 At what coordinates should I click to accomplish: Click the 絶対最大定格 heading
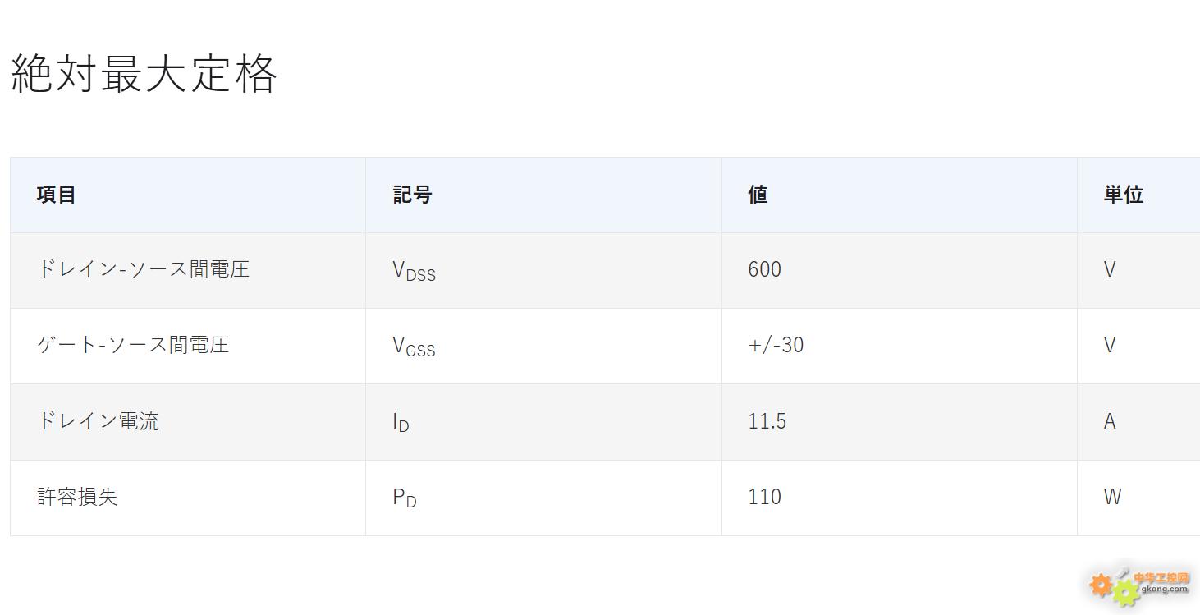[x=144, y=74]
